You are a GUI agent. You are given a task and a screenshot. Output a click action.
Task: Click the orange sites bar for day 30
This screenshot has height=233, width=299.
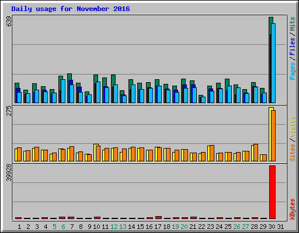(x=273, y=136)
